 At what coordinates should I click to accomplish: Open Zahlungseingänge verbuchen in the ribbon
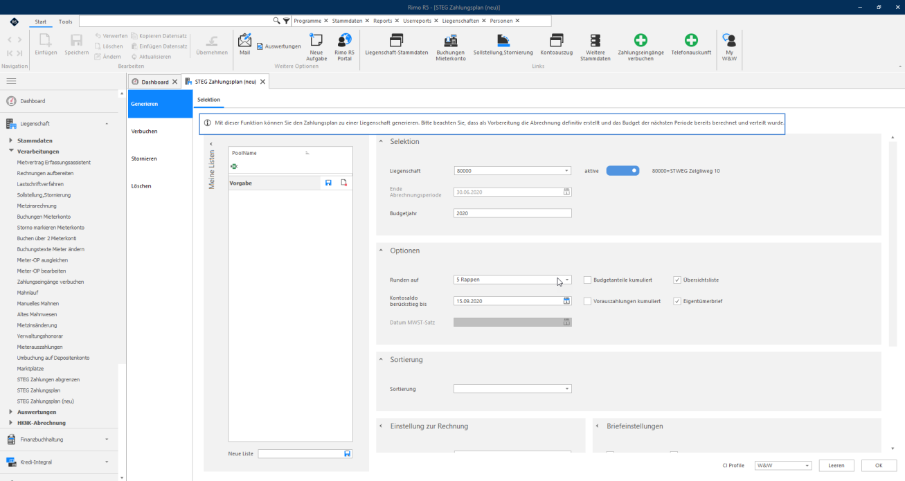coord(641,46)
